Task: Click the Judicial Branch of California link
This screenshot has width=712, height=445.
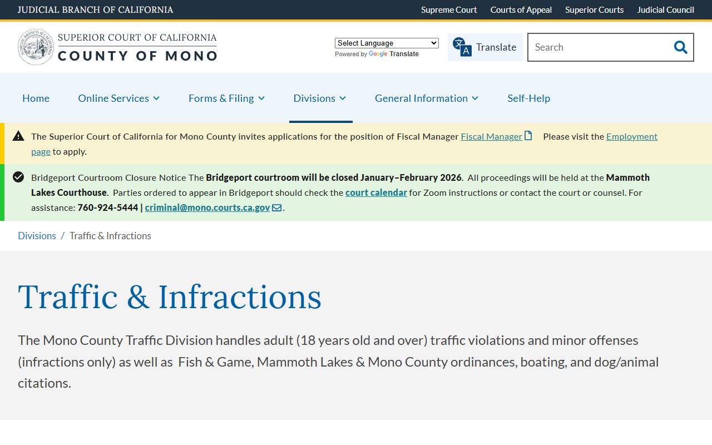Action: [x=95, y=9]
